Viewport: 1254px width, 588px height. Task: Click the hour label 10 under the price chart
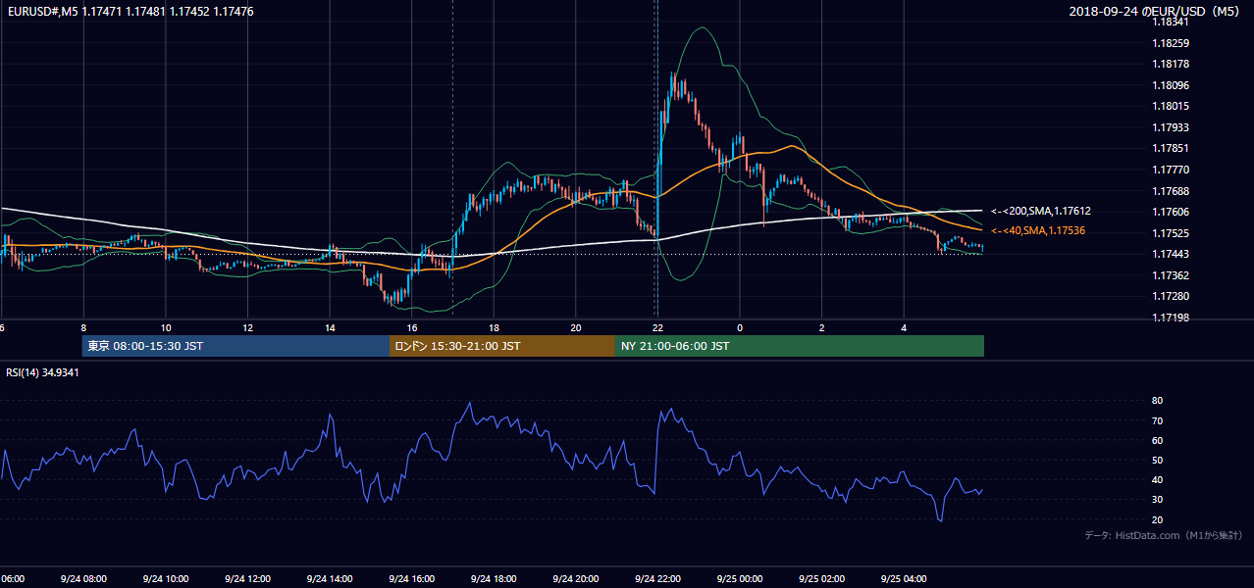coord(166,328)
